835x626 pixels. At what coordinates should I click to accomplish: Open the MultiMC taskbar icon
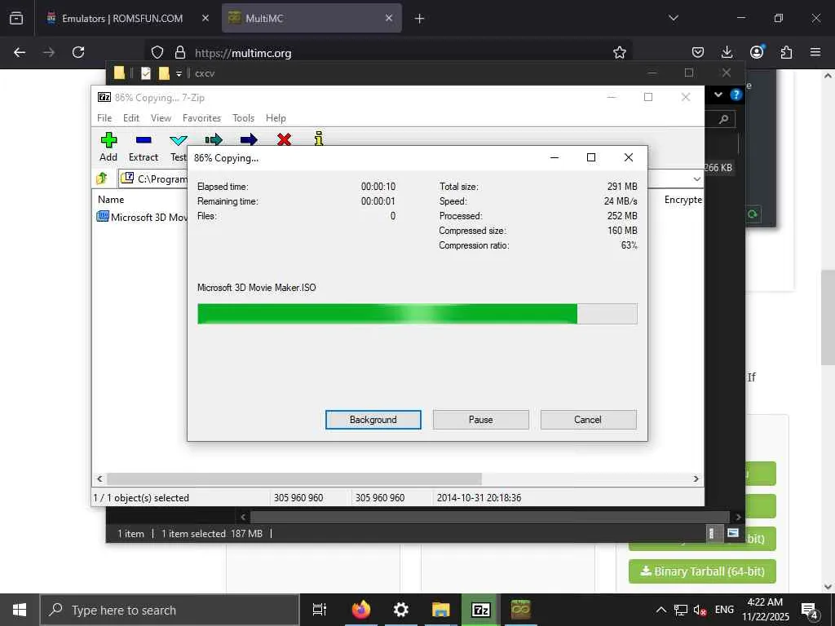click(520, 610)
